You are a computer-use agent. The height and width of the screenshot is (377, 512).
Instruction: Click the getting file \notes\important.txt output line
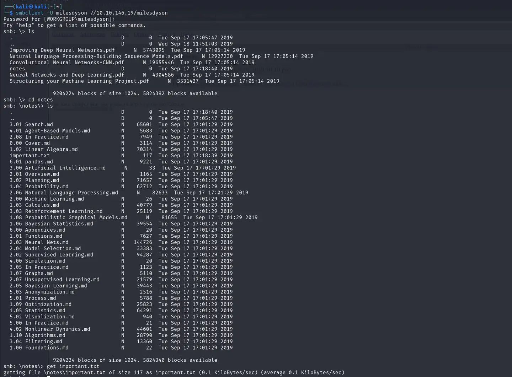click(174, 373)
